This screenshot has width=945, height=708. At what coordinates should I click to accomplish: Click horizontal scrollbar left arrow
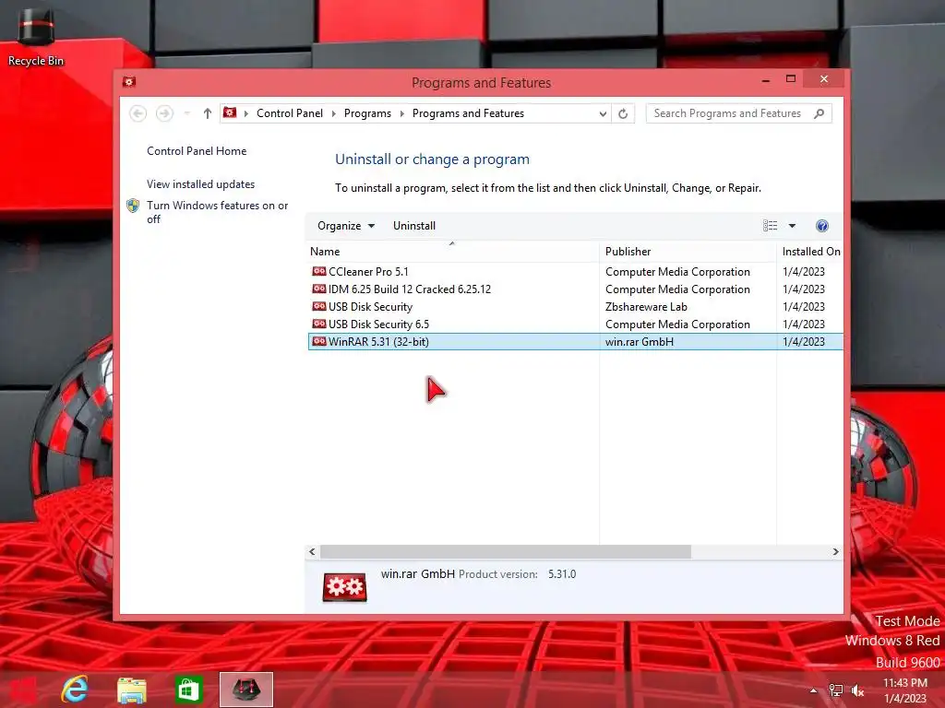coord(312,551)
